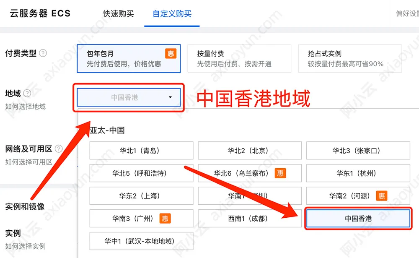
Task: Choose region 华东2（上海）
Action: click(x=141, y=196)
